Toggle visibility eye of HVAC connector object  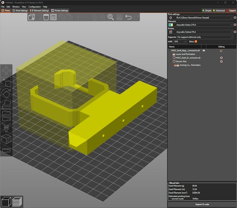pos(204,50)
